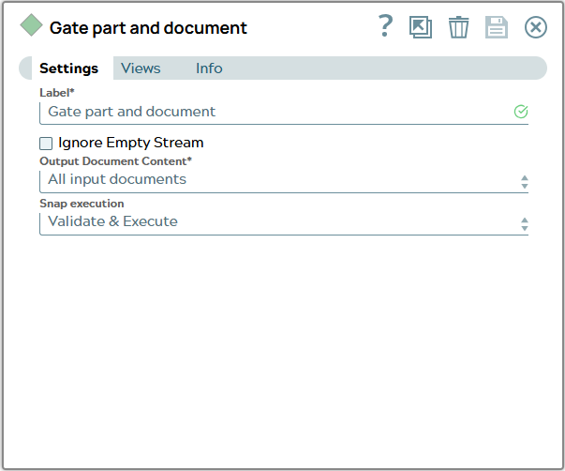Close the Gate settings dialog
565x471 pixels.
coord(535,27)
